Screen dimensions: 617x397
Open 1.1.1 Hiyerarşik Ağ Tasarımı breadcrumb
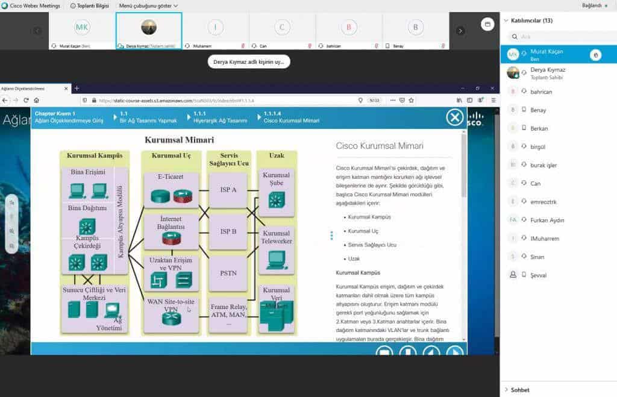pos(221,117)
